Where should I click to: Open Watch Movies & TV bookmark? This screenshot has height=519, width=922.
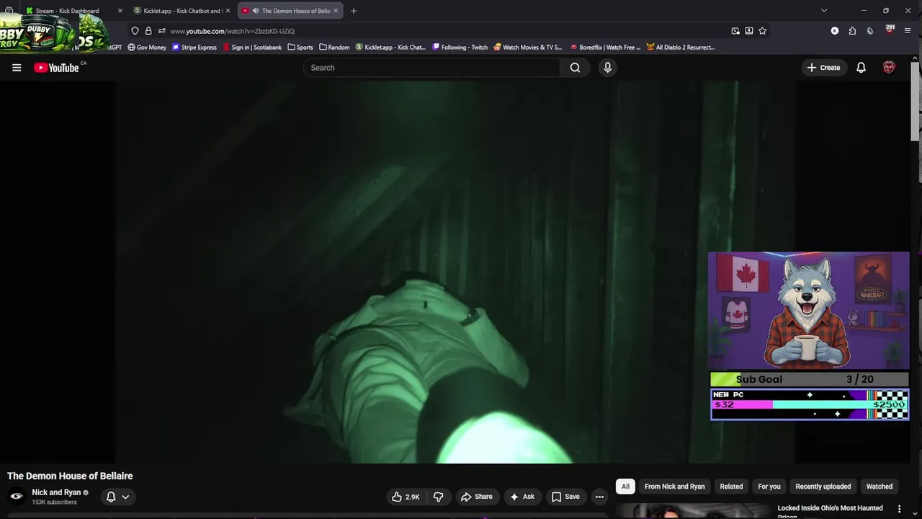[x=528, y=48]
